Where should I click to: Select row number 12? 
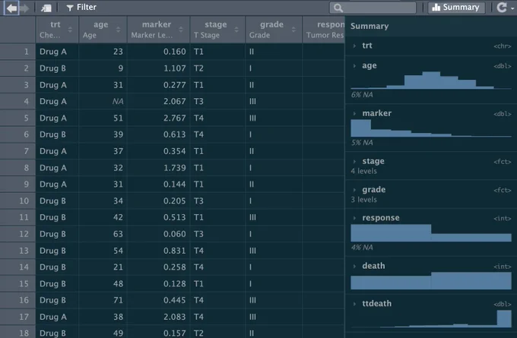pos(17,234)
